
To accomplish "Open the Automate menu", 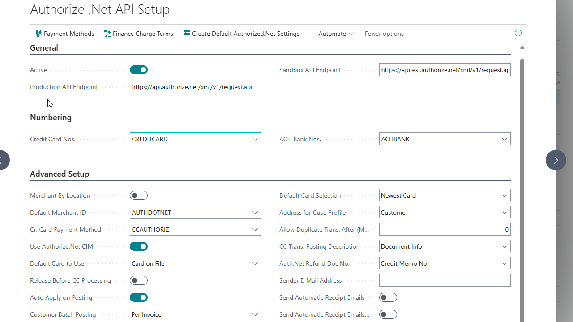I will [x=335, y=34].
